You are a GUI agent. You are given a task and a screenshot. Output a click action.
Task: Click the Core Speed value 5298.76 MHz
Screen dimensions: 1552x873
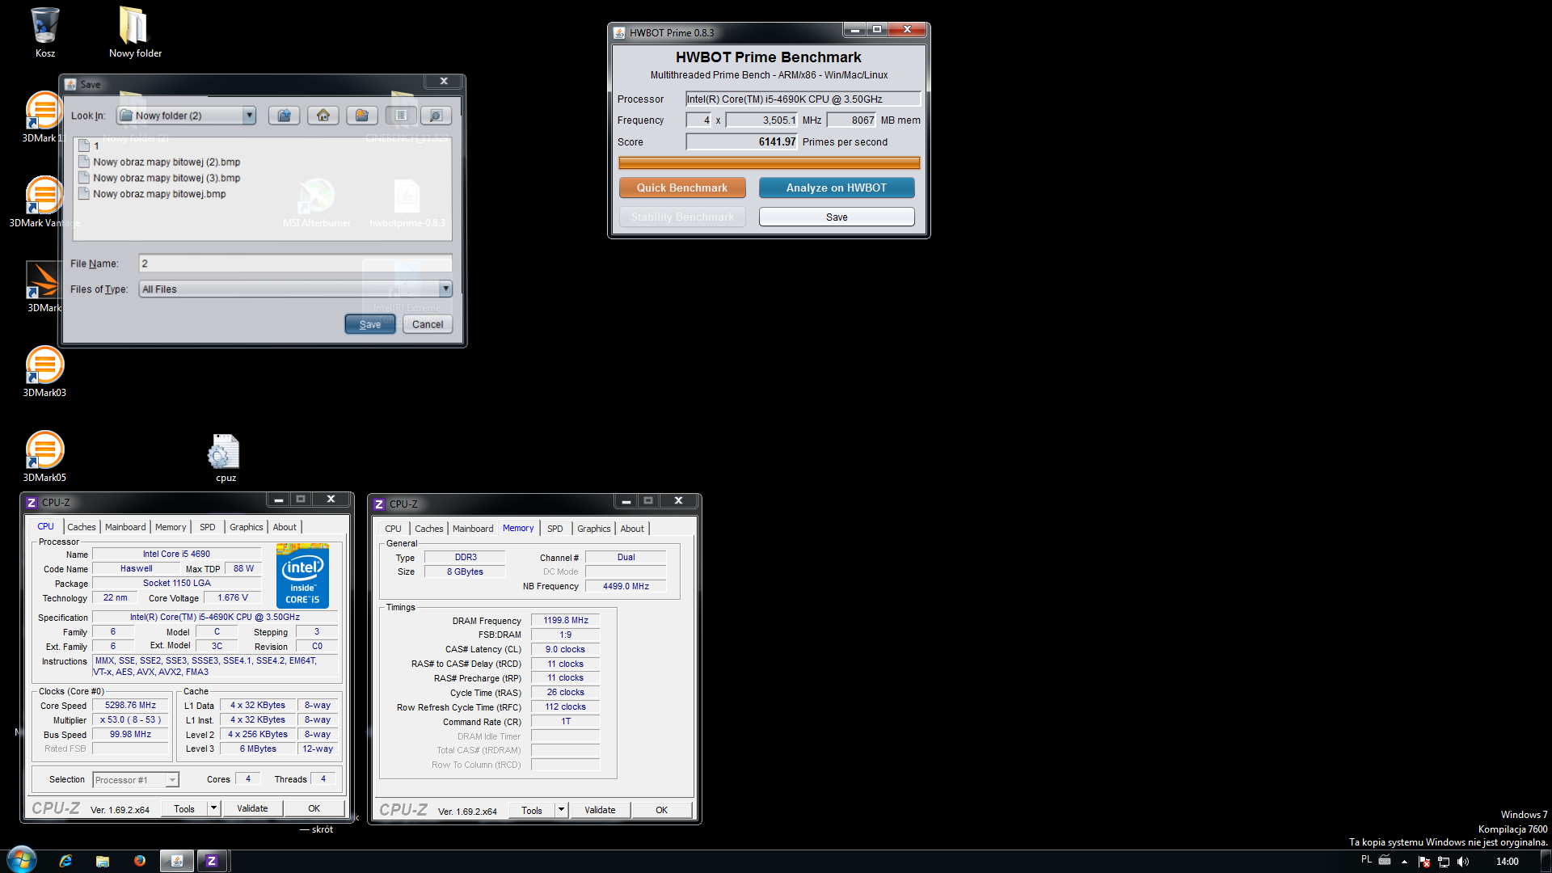pos(130,705)
